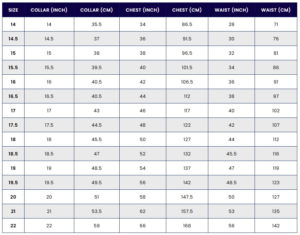Viewport: 300px width, 235px height.
Task: Select size 14 row label
Action: tap(13, 24)
